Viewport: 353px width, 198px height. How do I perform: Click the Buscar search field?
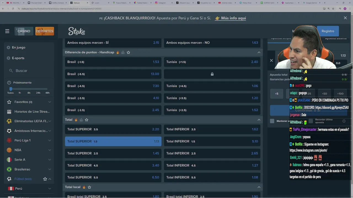pyautogui.click(x=29, y=71)
